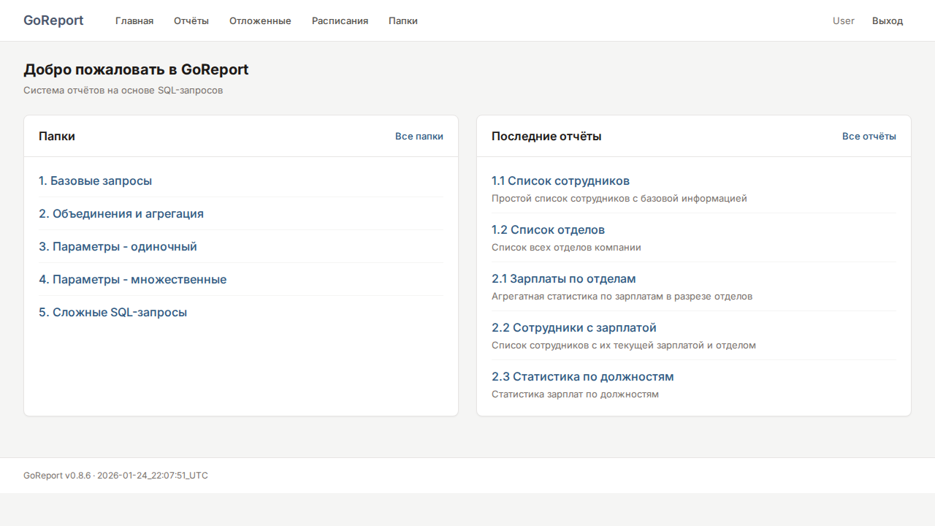
Task: Open the Главная menu item
Action: [x=134, y=20]
